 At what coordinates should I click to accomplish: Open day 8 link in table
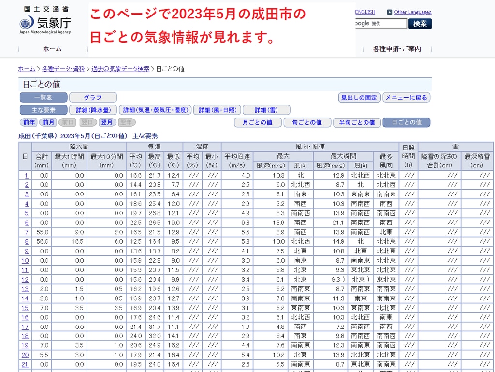[27, 242]
